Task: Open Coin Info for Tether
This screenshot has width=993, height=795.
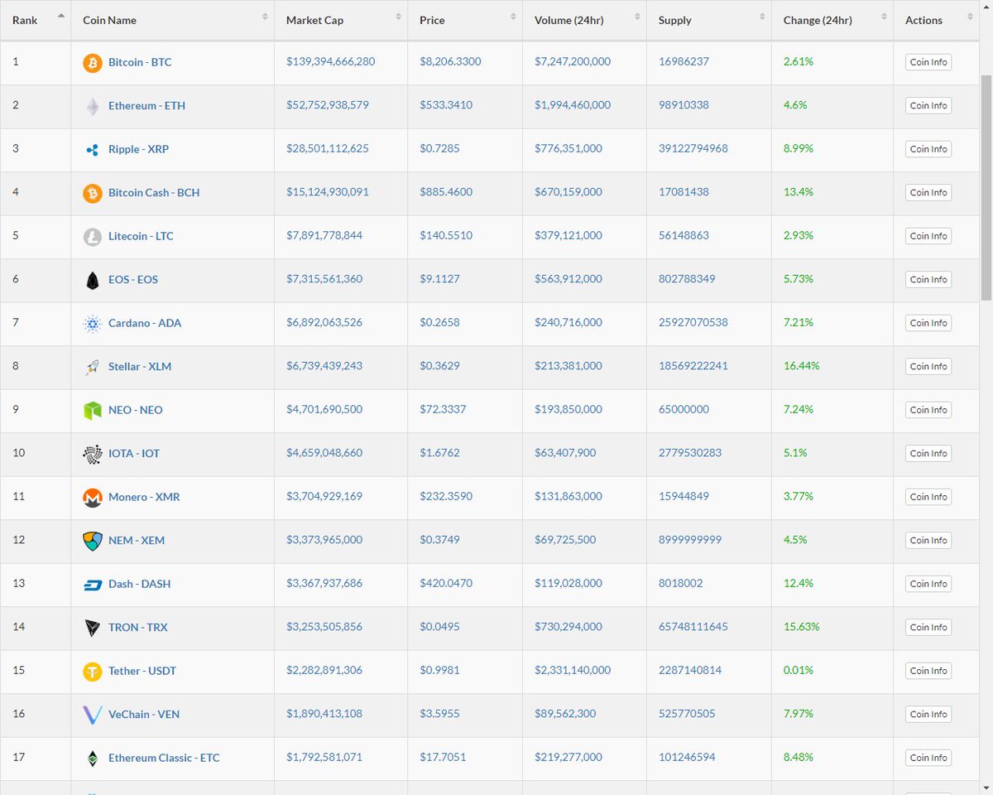Action: 928,671
